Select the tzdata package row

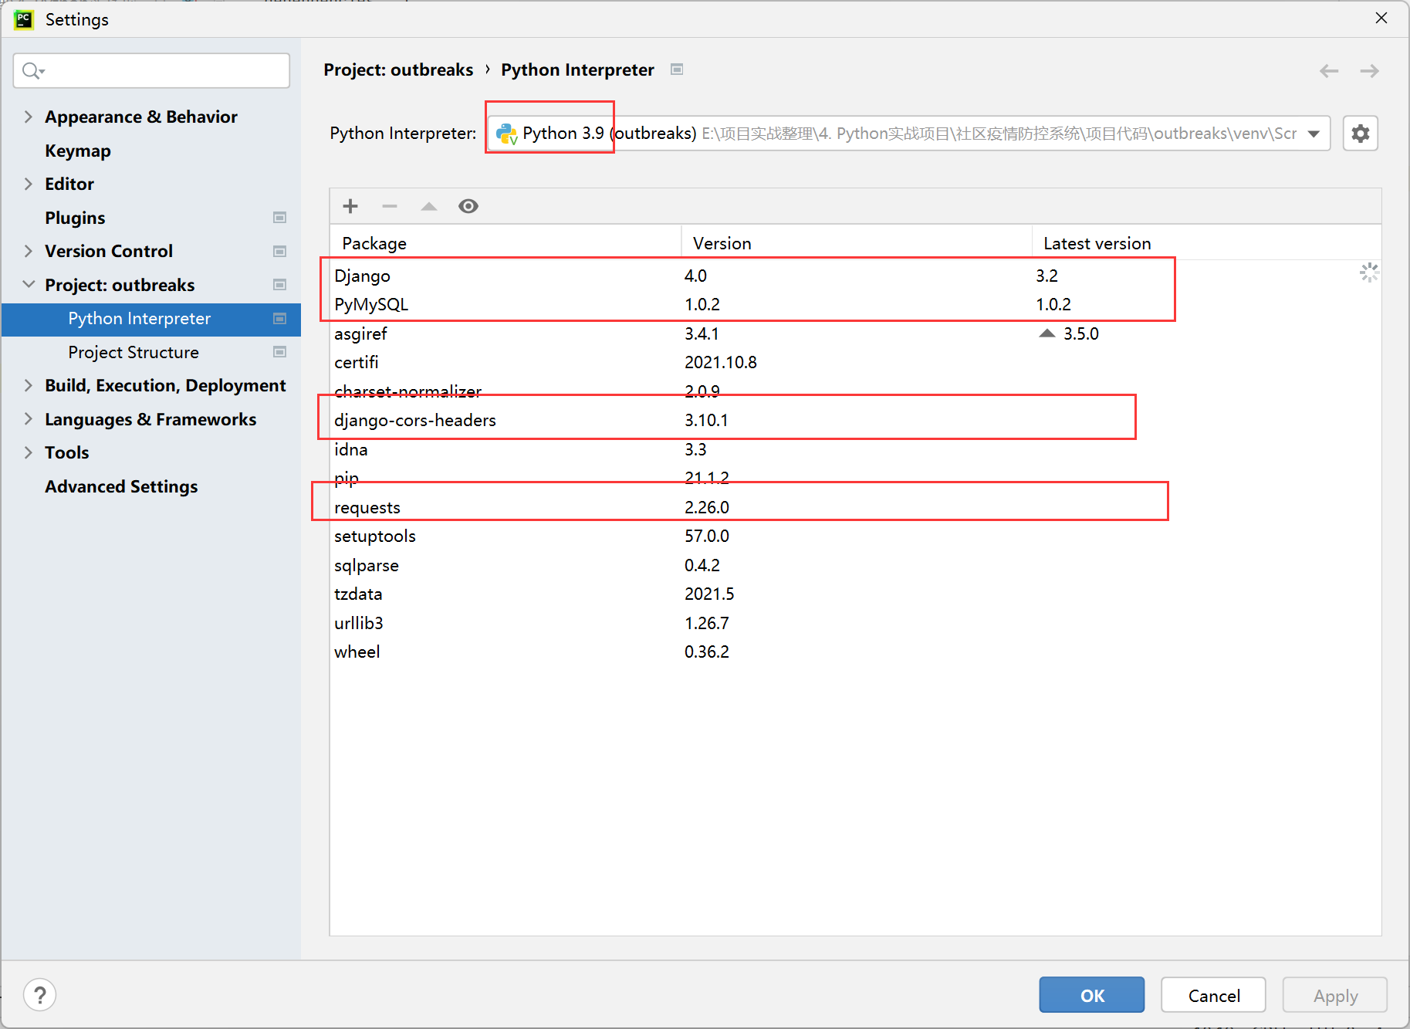click(855, 594)
